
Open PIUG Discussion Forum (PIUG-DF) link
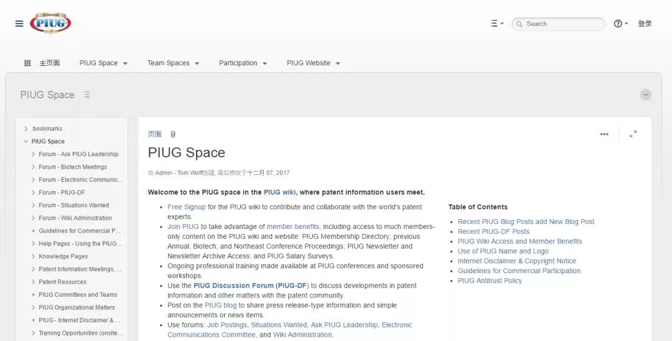pos(251,286)
